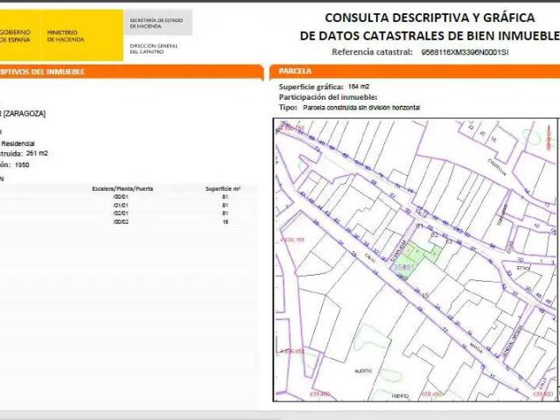Select the '/00/02' table row entry

tap(121, 221)
